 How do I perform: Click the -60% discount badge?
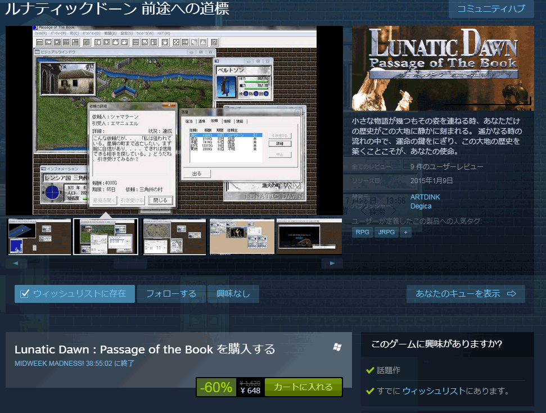pyautogui.click(x=216, y=387)
